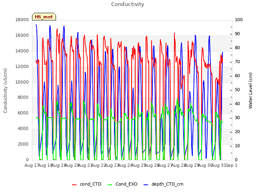Screen dimensions: 256x192
Task: Click the green Cond_EXO legend swatch
Action: [x=110, y=185]
